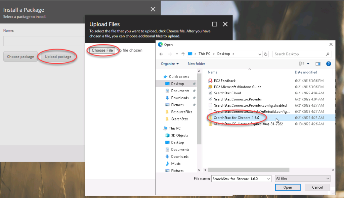Screen dimensions: 344x198
Task: Close the Upload Files dialog
Action: 225,24
